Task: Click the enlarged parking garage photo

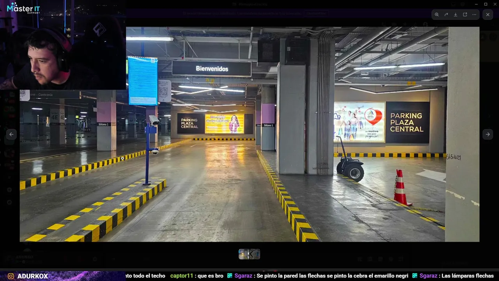Action: 249,134
